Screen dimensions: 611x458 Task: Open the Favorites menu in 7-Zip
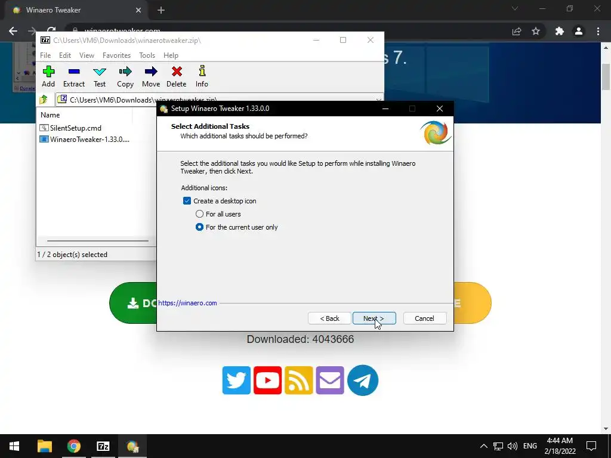(116, 55)
